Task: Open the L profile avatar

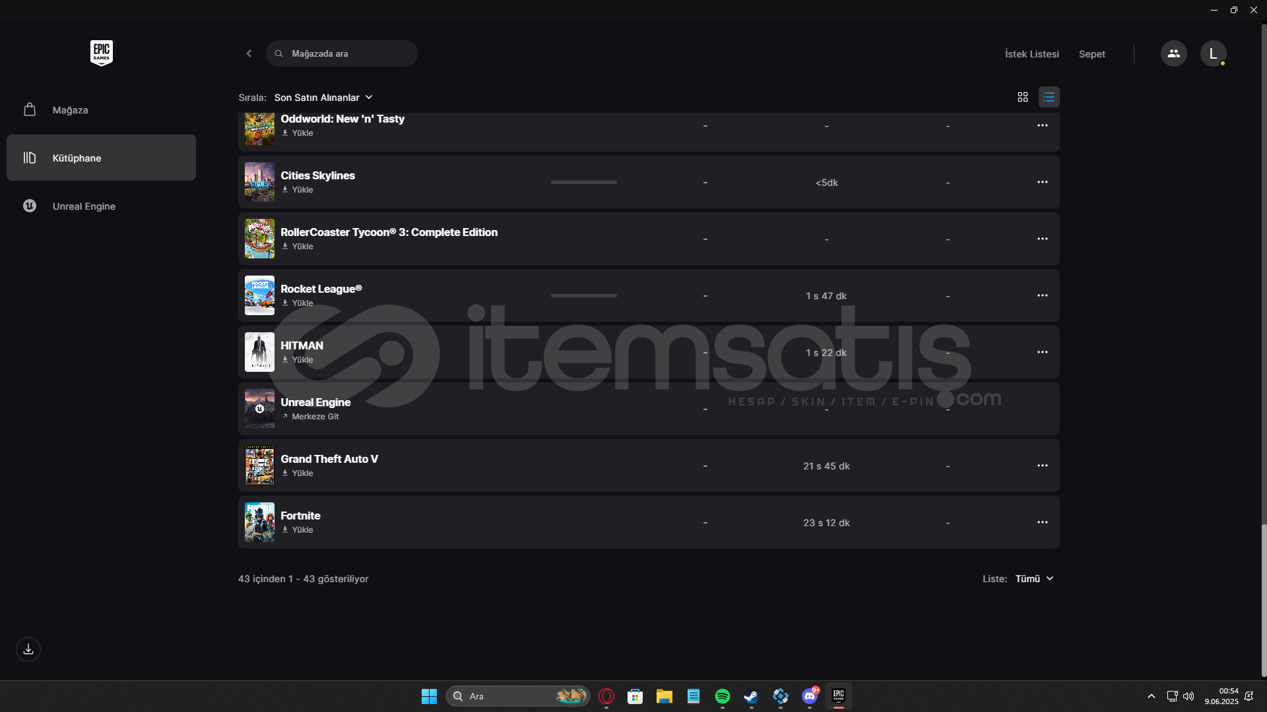Action: tap(1213, 53)
